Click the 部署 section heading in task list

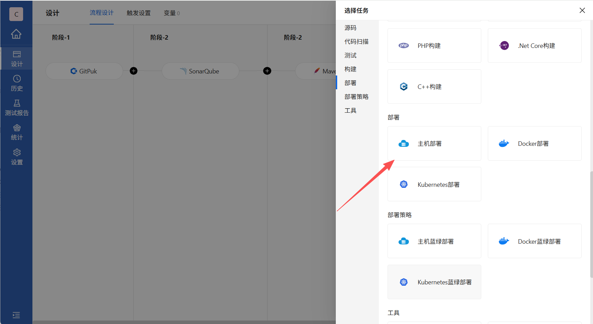393,117
